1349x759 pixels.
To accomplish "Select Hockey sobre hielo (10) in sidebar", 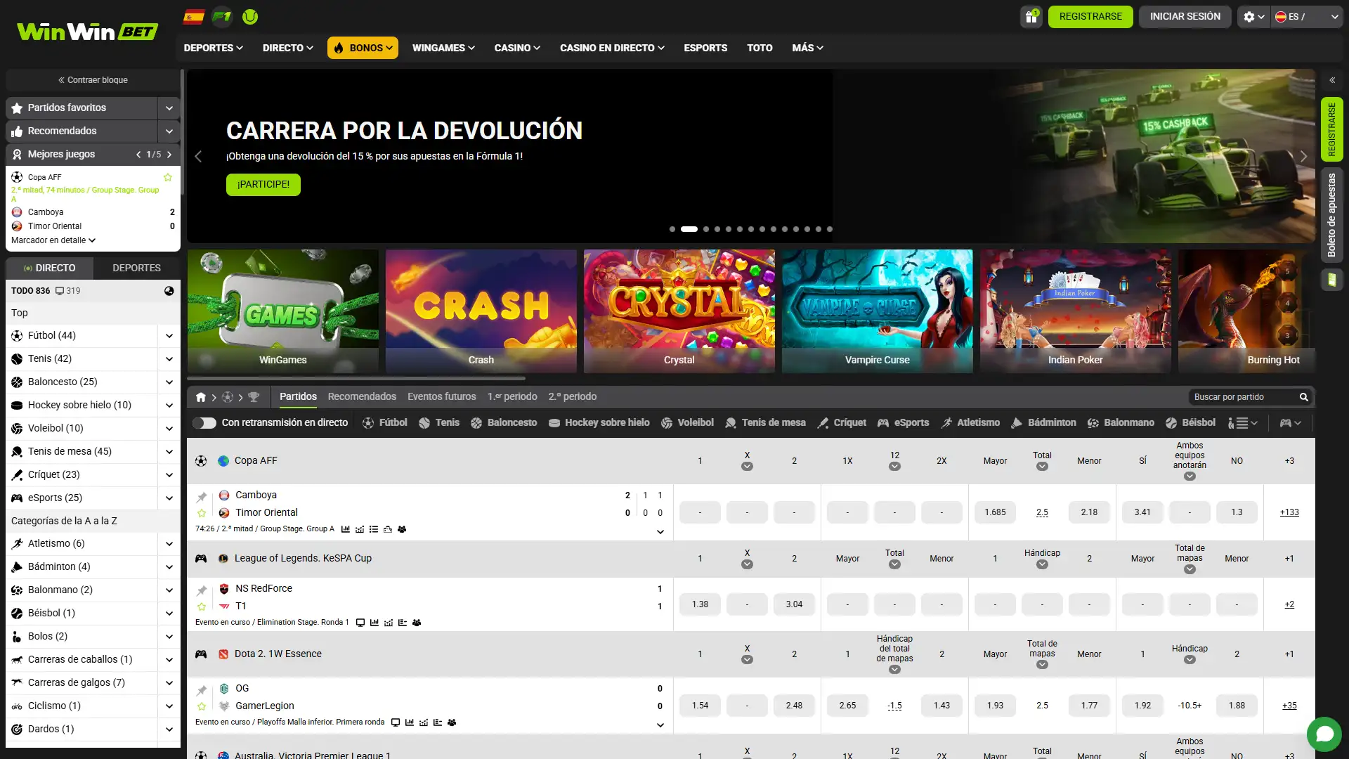I will click(x=79, y=405).
